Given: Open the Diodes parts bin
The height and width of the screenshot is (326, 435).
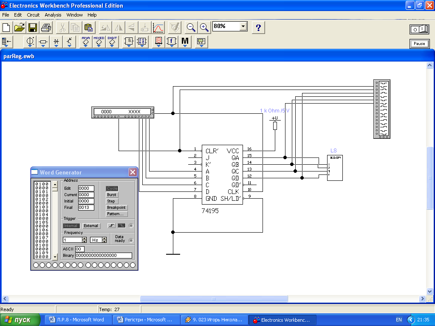Looking at the screenshot, I should coord(56,42).
